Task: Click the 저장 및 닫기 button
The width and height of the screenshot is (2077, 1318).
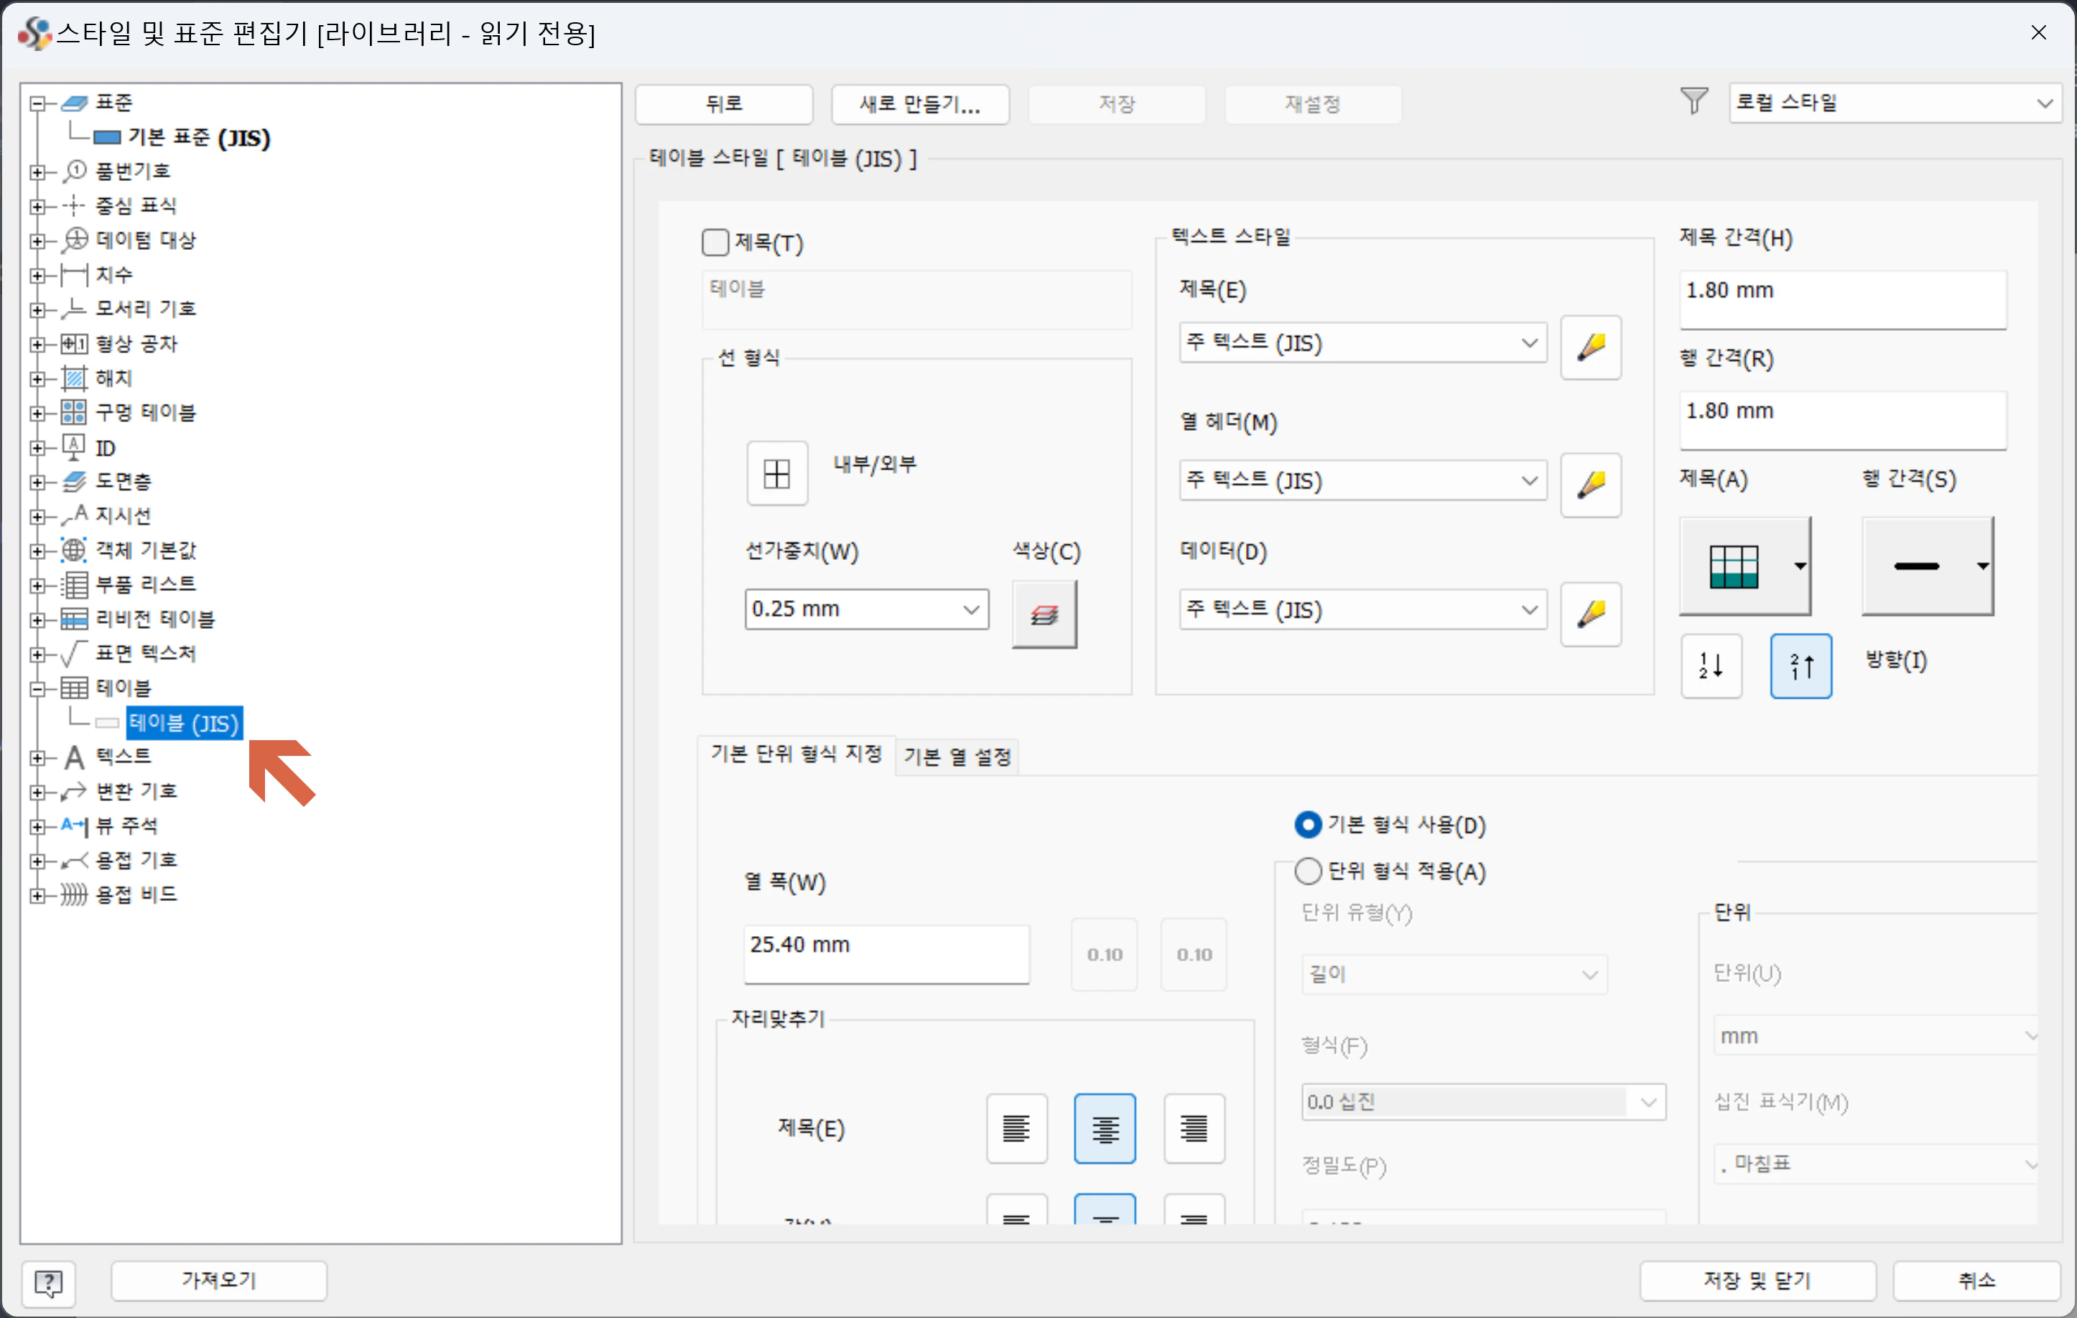Action: pyautogui.click(x=1759, y=1280)
